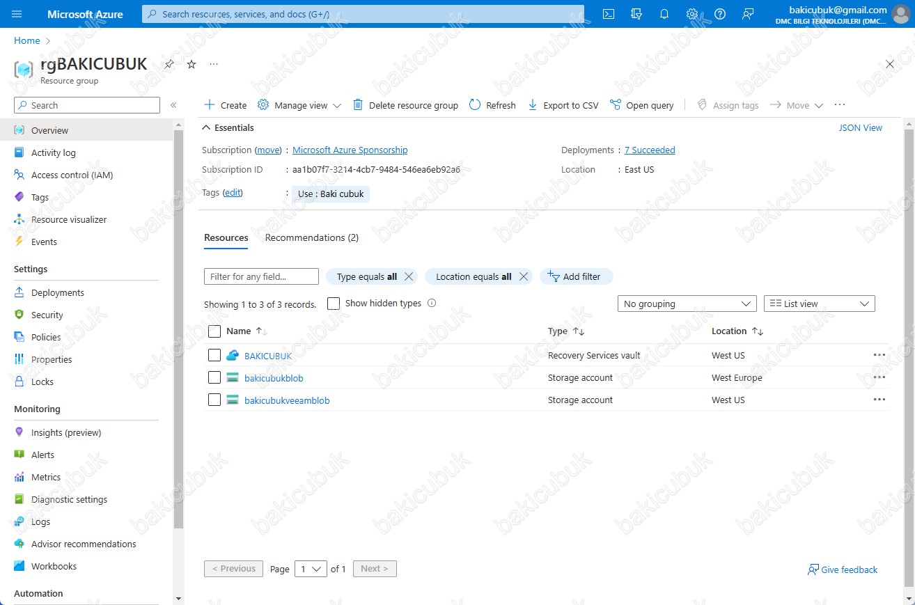
Task: Collapse the Essentials section
Action: pos(228,127)
